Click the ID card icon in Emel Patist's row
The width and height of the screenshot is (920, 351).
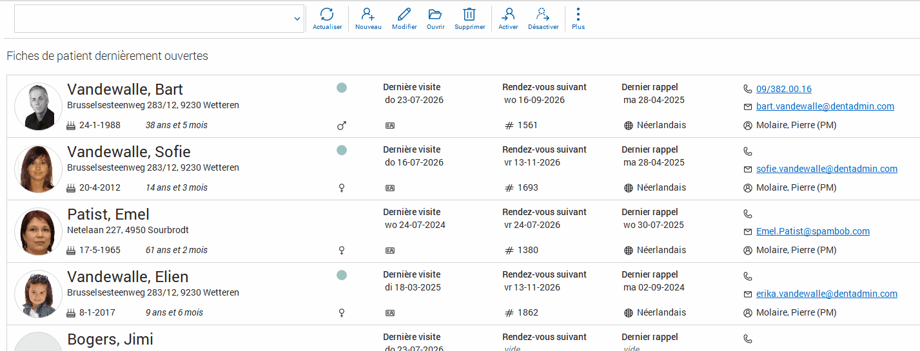[x=390, y=251]
